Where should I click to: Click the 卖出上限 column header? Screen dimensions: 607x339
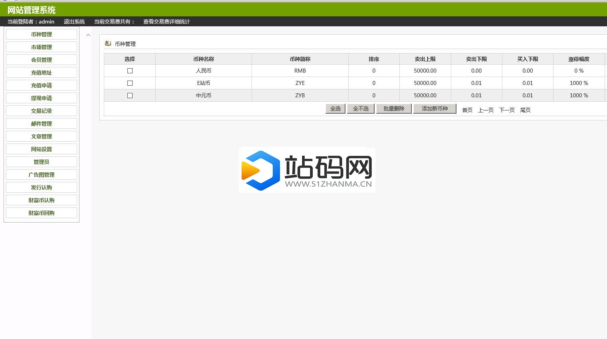pyautogui.click(x=425, y=59)
